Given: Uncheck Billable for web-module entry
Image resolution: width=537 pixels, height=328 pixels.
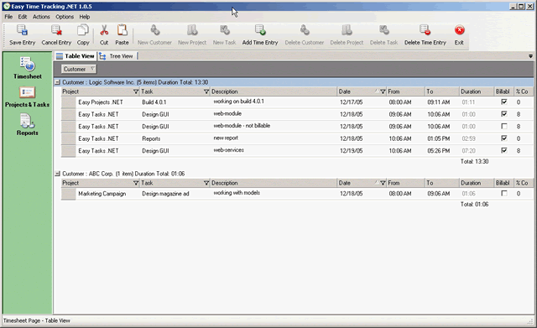Looking at the screenshot, I should 503,114.
